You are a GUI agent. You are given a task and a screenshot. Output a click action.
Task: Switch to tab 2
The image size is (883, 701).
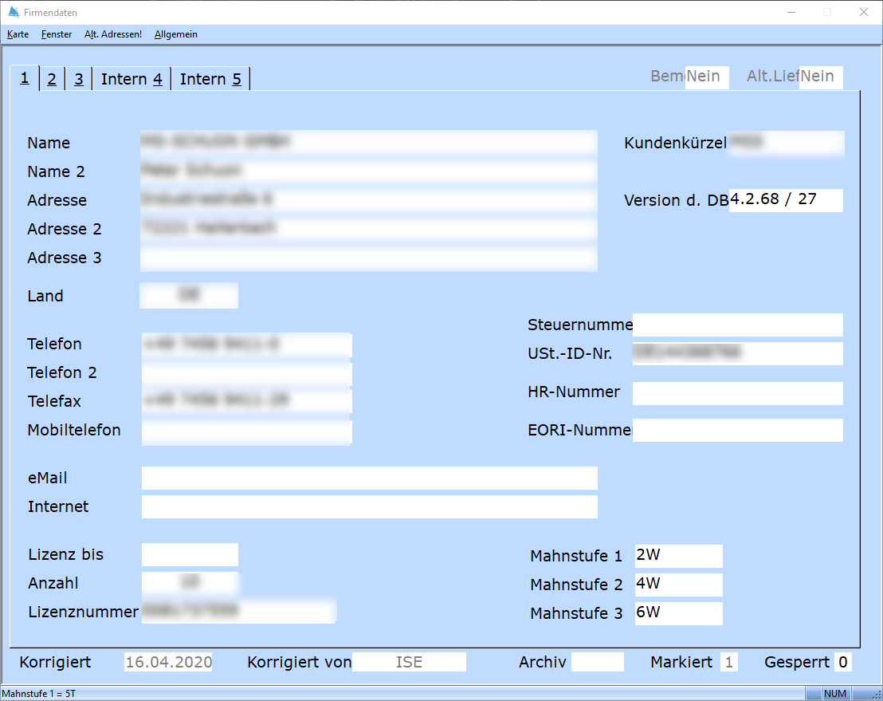coord(51,79)
